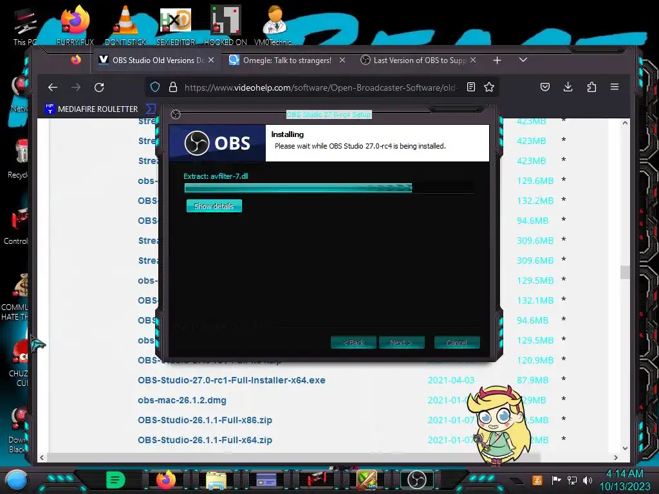Open the HOOKED ON desktop shortcut
This screenshot has width=659, height=494.
(x=226, y=26)
